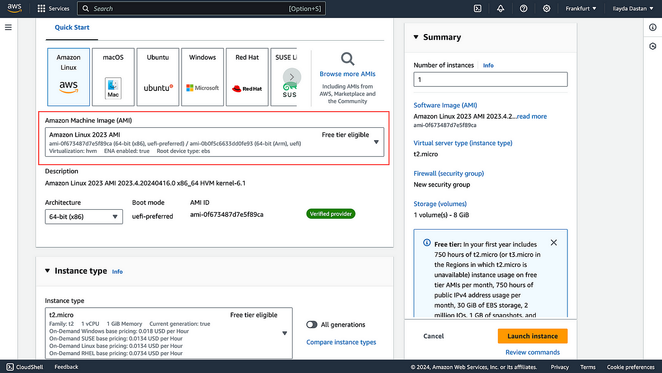
Task: Open the Privacy footer link
Action: (x=560, y=367)
